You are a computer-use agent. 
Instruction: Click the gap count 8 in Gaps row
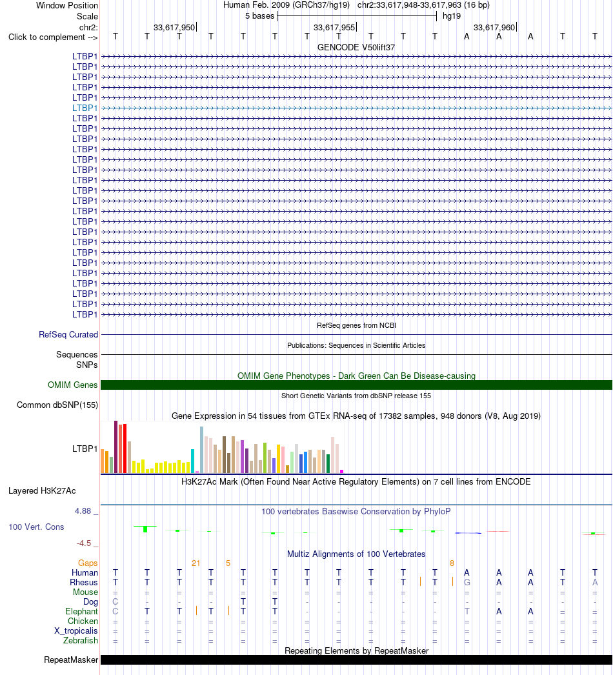pyautogui.click(x=452, y=563)
